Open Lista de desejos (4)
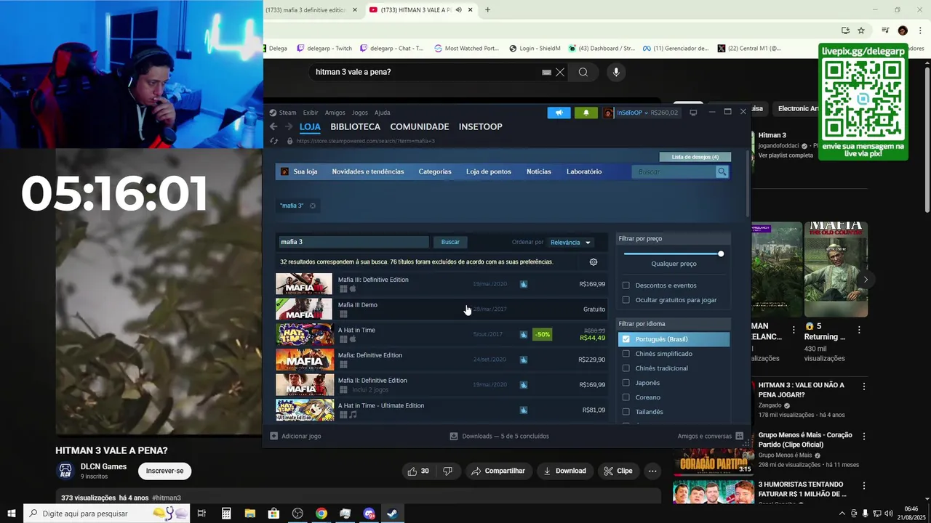This screenshot has height=523, width=931. pyautogui.click(x=695, y=157)
